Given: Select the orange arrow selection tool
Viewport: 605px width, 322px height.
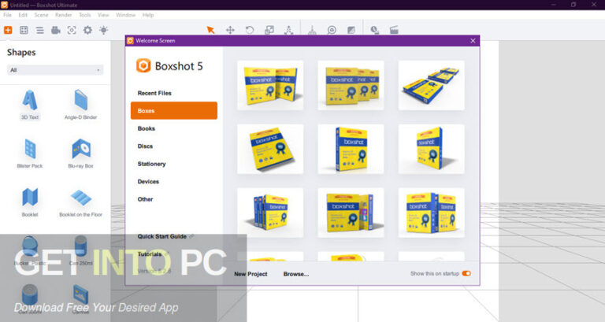Looking at the screenshot, I should click(210, 30).
